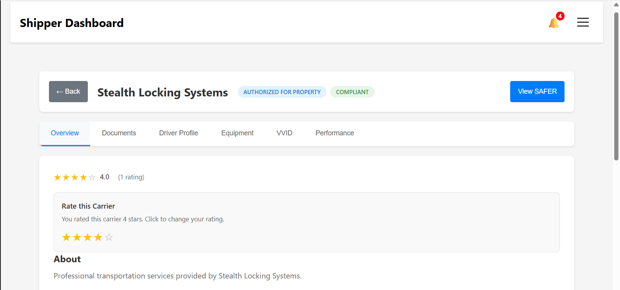Set rating to three stars
620x290 pixels.
(87, 237)
